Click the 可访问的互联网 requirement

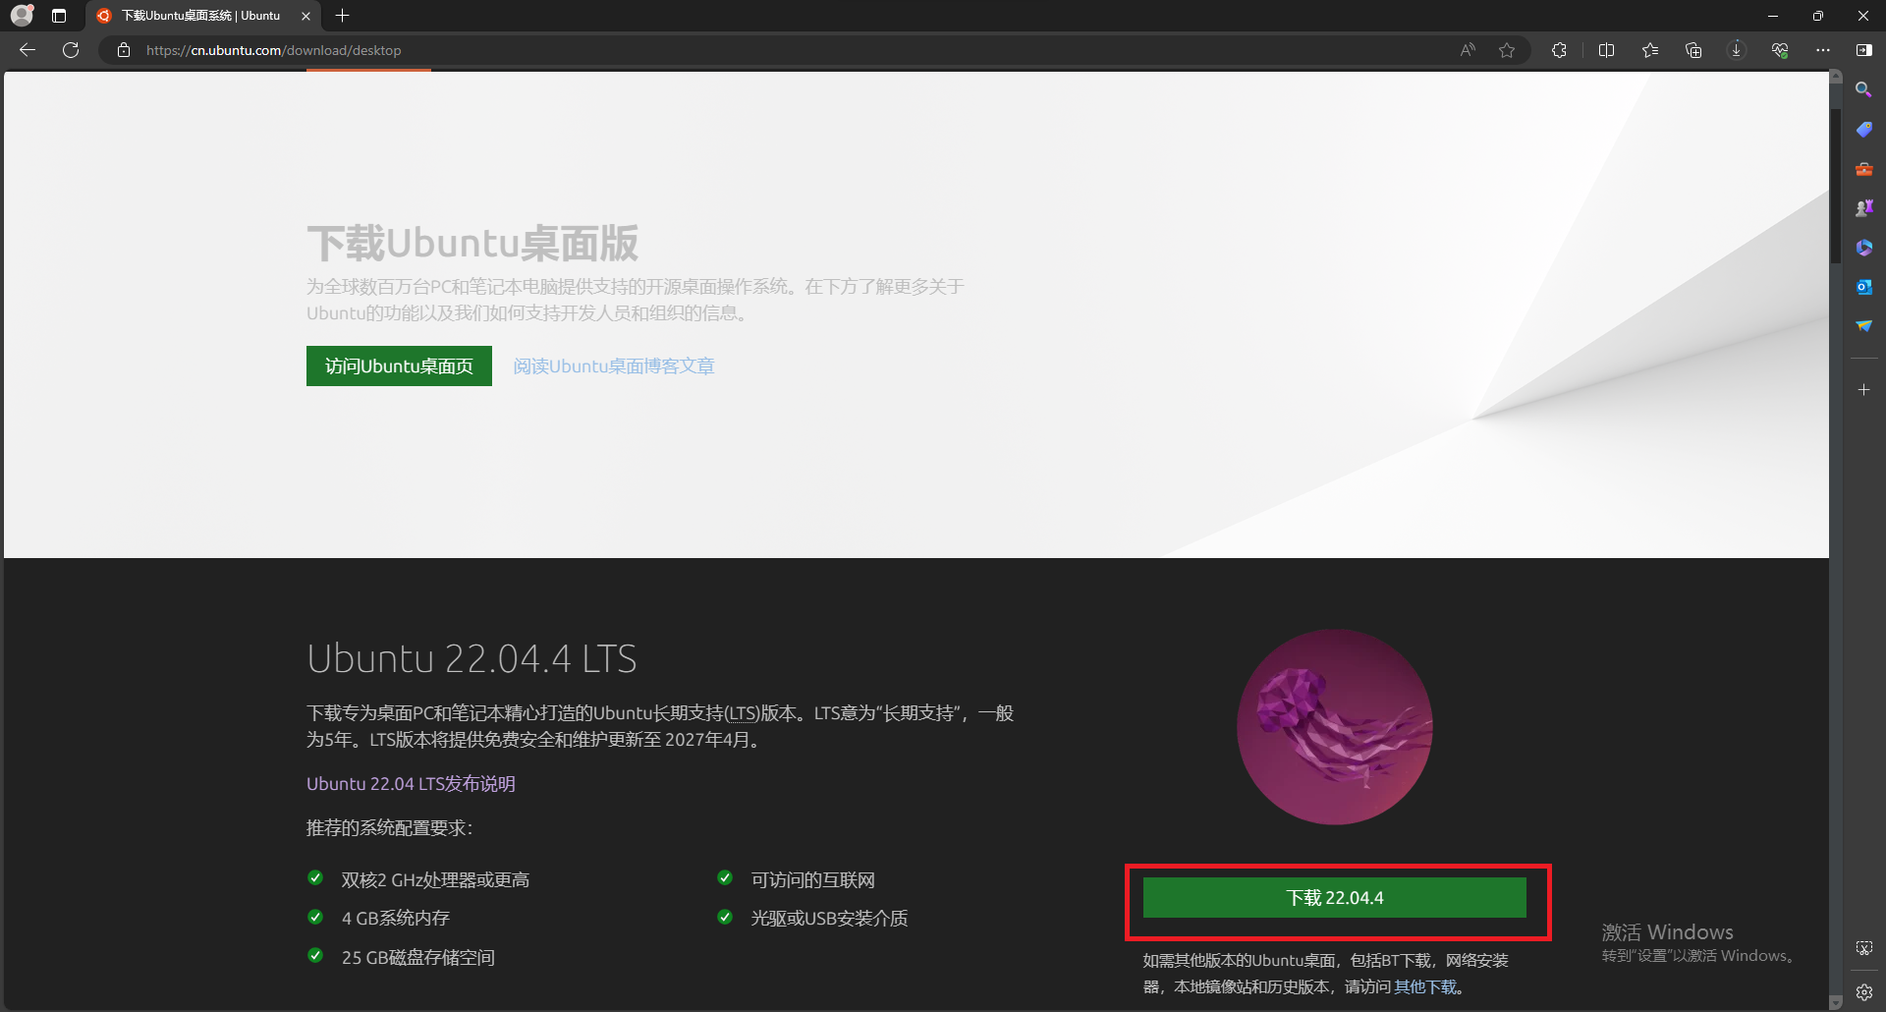click(x=812, y=880)
